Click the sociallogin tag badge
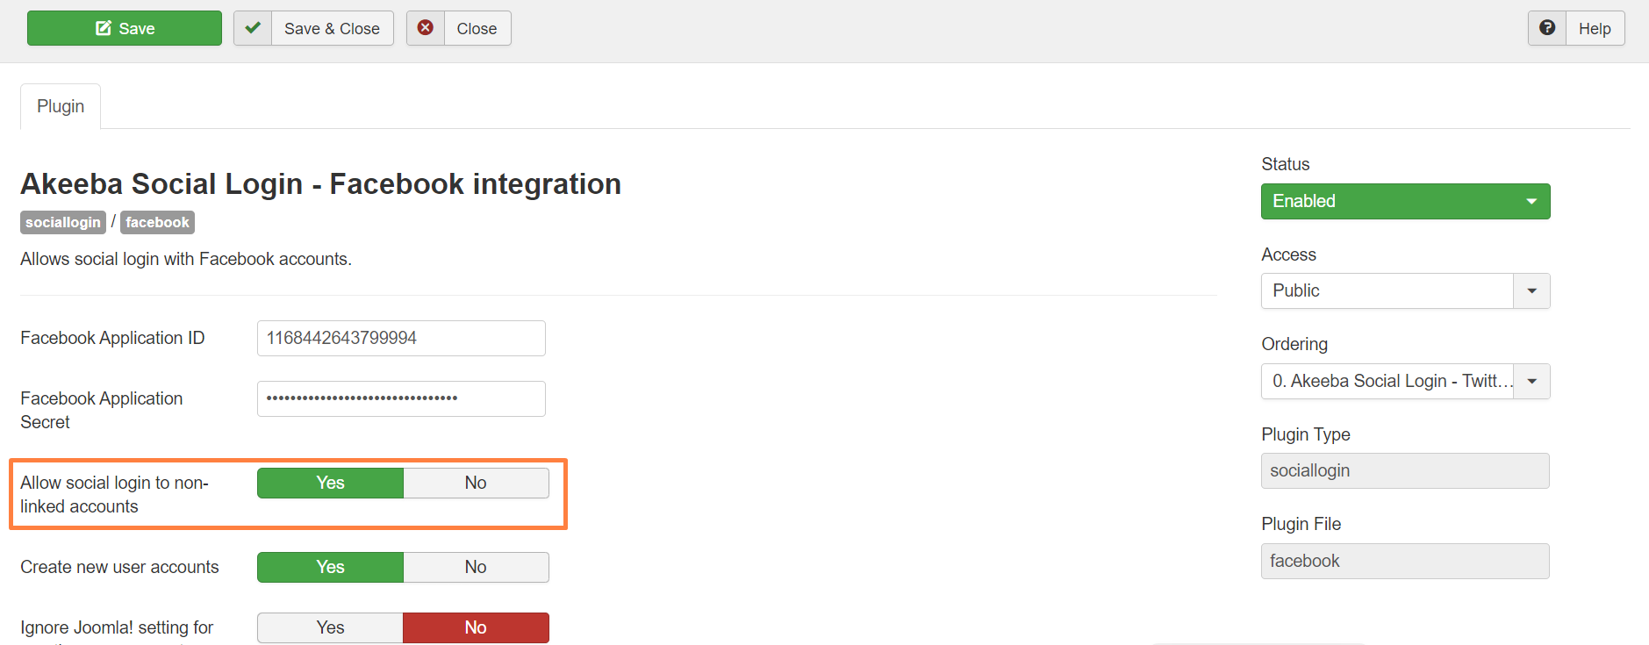 click(63, 222)
